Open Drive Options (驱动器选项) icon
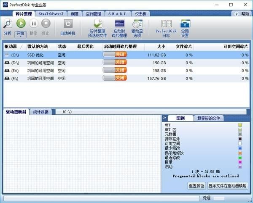253x203 pixels. click(137, 24)
